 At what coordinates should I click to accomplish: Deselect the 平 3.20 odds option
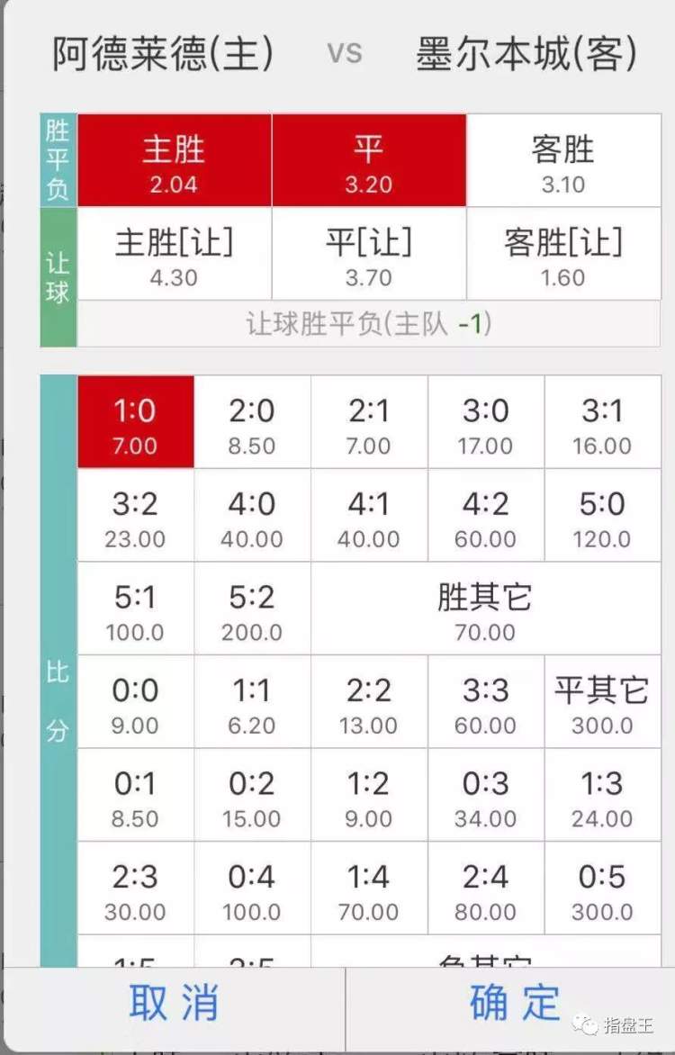click(369, 160)
